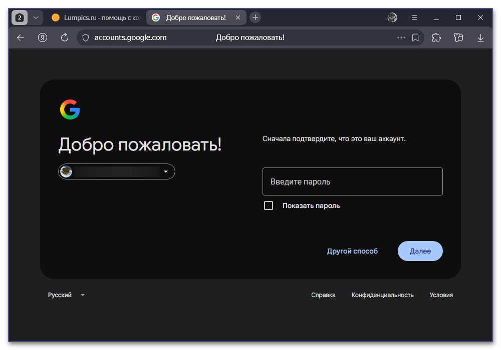
Task: Click the Сначала подтвердите text
Action: (x=334, y=138)
